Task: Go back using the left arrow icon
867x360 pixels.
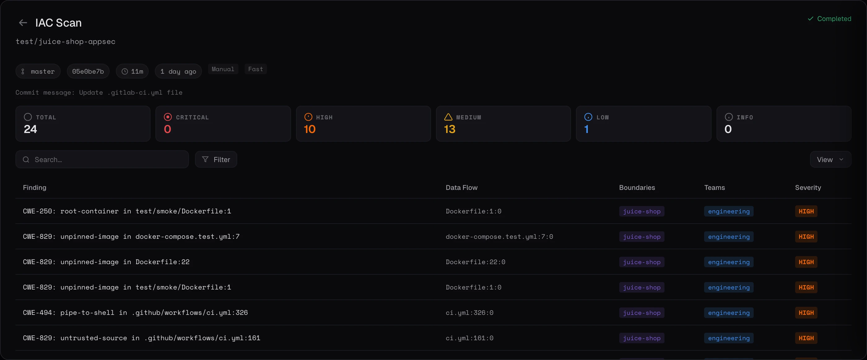Action: pyautogui.click(x=23, y=23)
